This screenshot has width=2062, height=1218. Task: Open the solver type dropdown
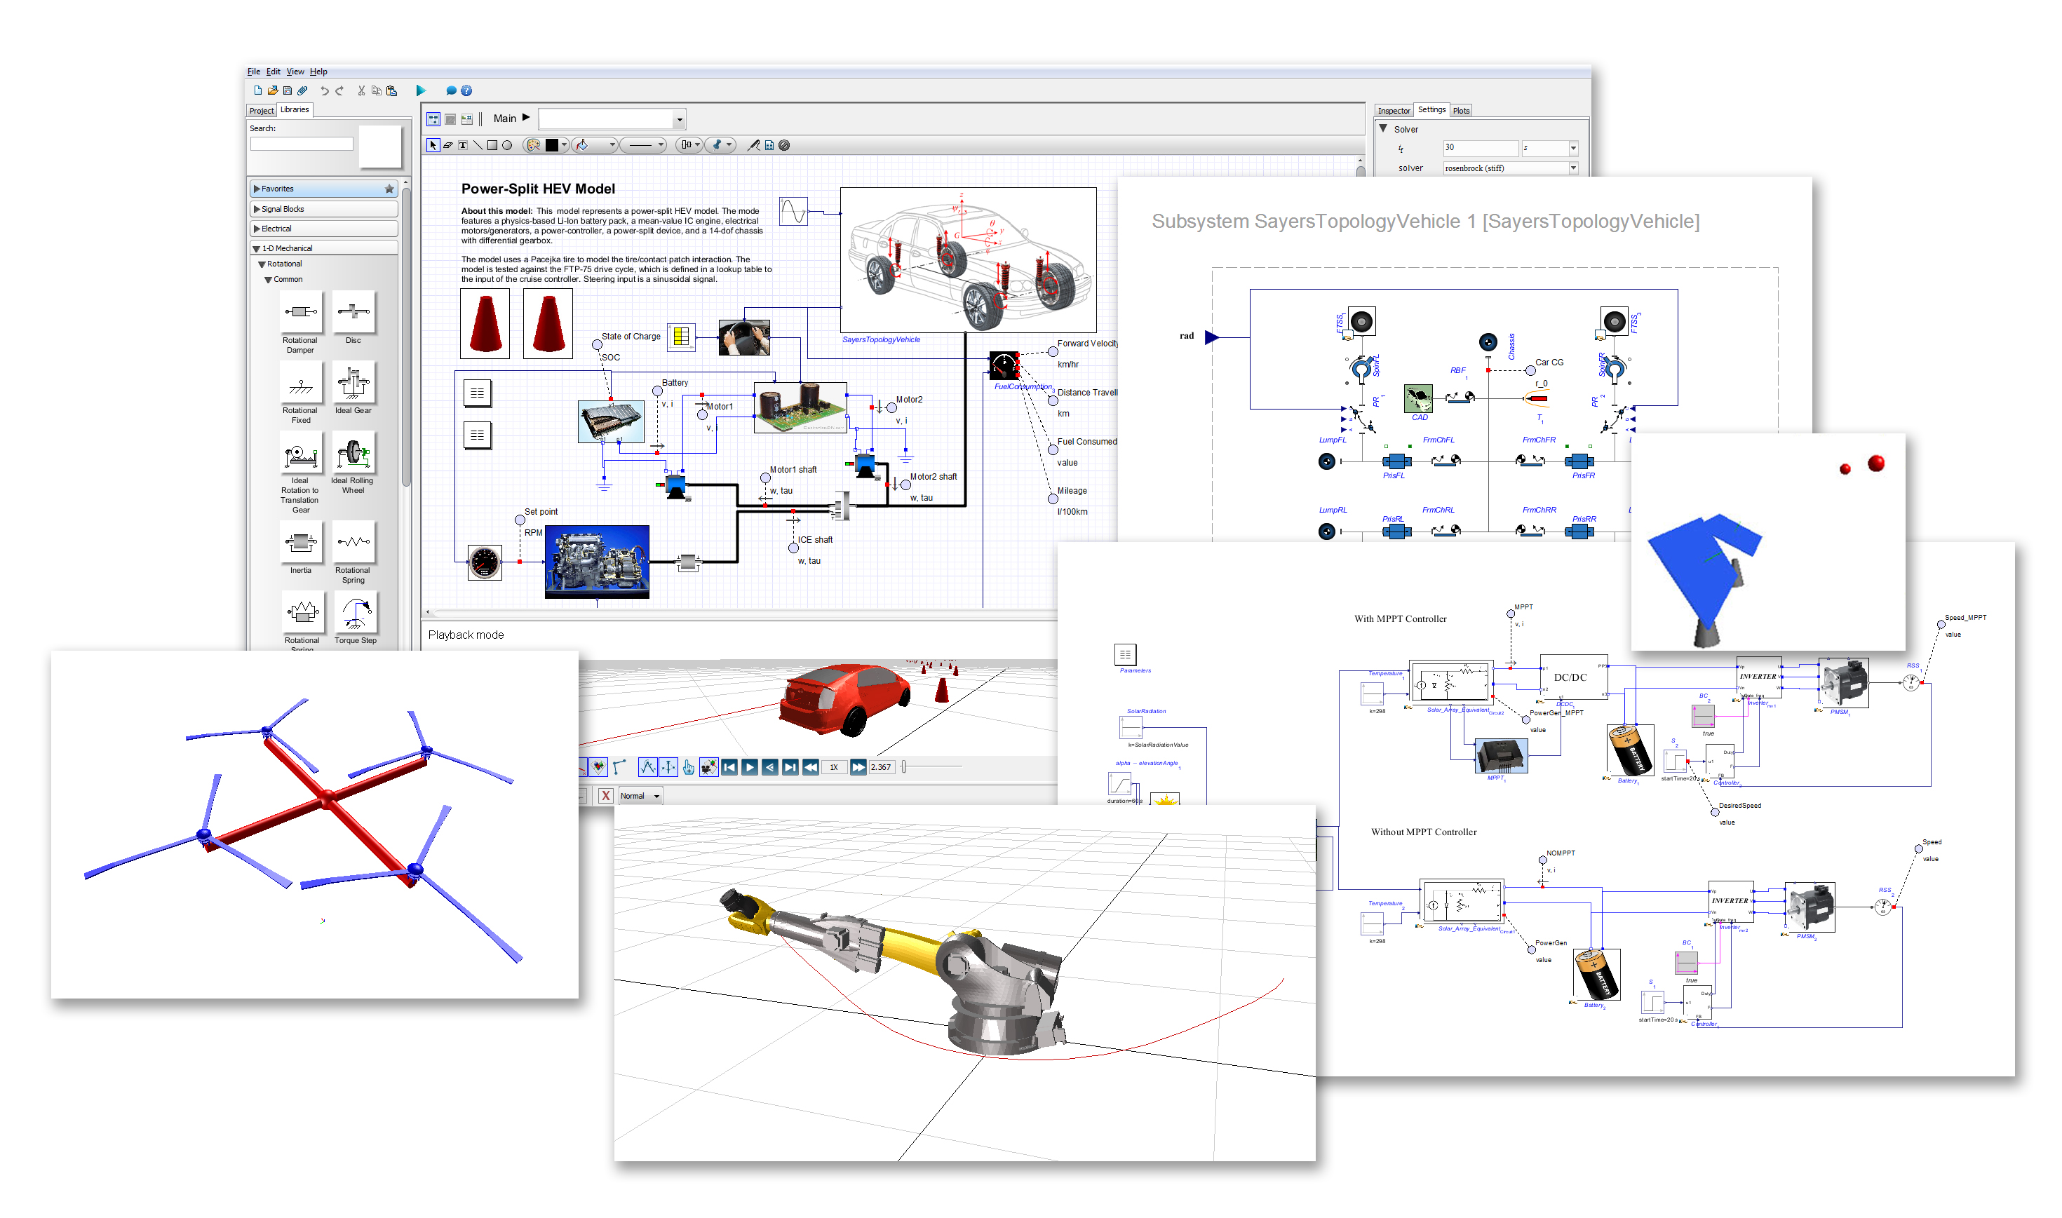pyautogui.click(x=1572, y=168)
